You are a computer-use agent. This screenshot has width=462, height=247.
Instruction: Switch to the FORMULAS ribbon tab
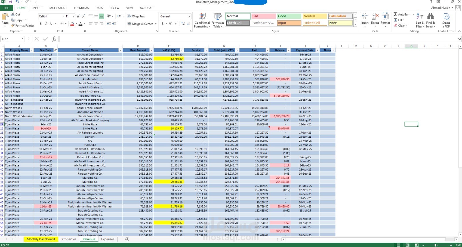(x=81, y=8)
